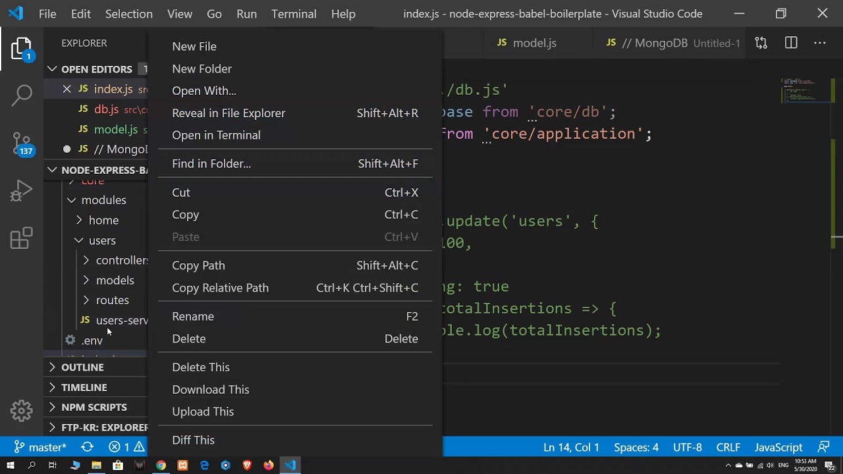Click the Windows Start button

point(10,465)
